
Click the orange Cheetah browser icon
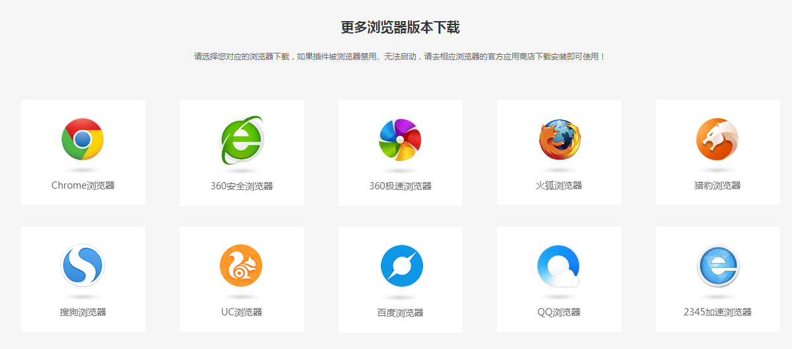(717, 139)
